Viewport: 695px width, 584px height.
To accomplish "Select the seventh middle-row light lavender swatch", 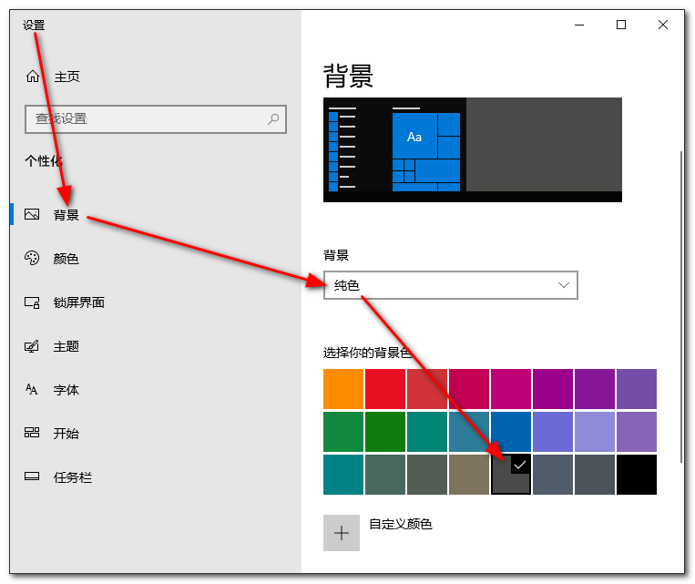I will point(595,432).
